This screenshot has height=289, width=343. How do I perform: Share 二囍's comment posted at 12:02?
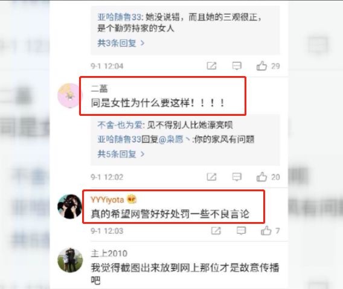211,177
